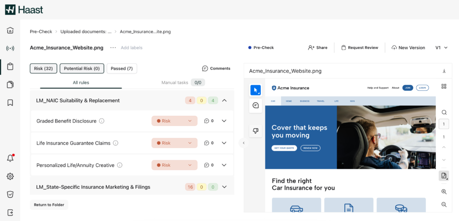Click Request Review button
Screen dimensions: 459x221
click(360, 48)
